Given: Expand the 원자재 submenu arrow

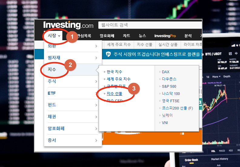Looking at the screenshot, I should pyautogui.click(x=96, y=58).
